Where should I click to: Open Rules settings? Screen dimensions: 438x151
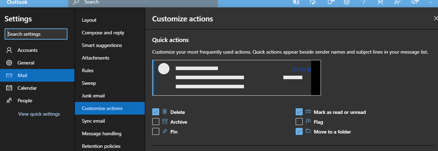click(110, 71)
